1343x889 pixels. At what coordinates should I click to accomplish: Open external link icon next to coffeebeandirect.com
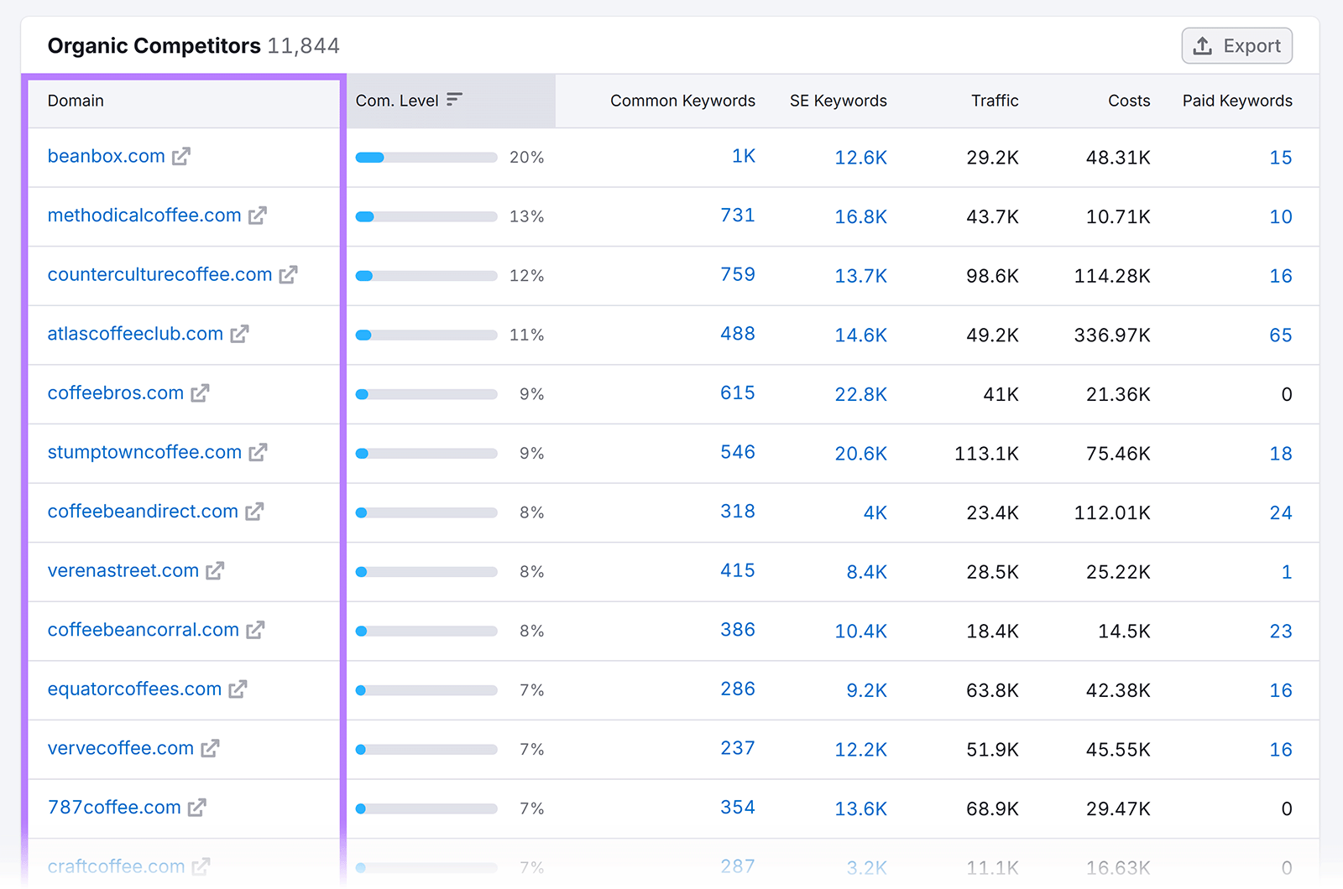[254, 512]
